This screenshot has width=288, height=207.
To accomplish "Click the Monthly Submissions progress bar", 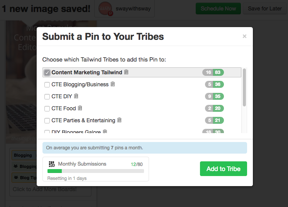I will pyautogui.click(x=96, y=171).
